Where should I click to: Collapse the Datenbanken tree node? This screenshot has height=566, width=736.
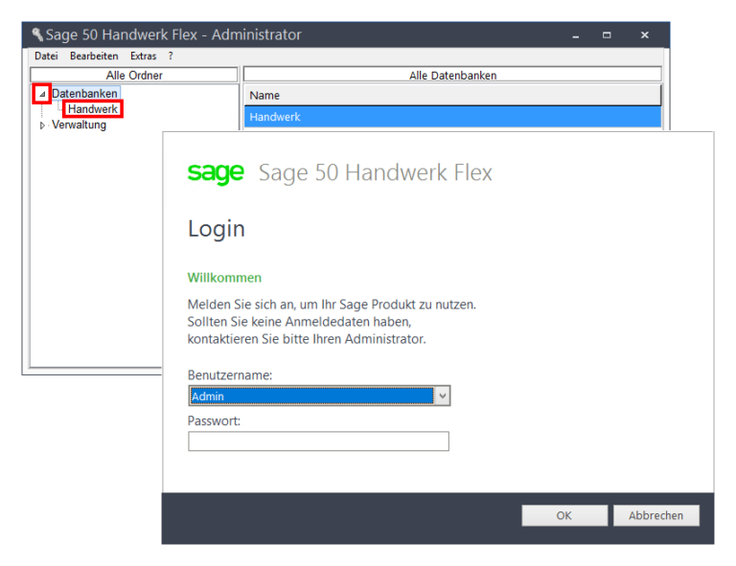click(x=41, y=94)
